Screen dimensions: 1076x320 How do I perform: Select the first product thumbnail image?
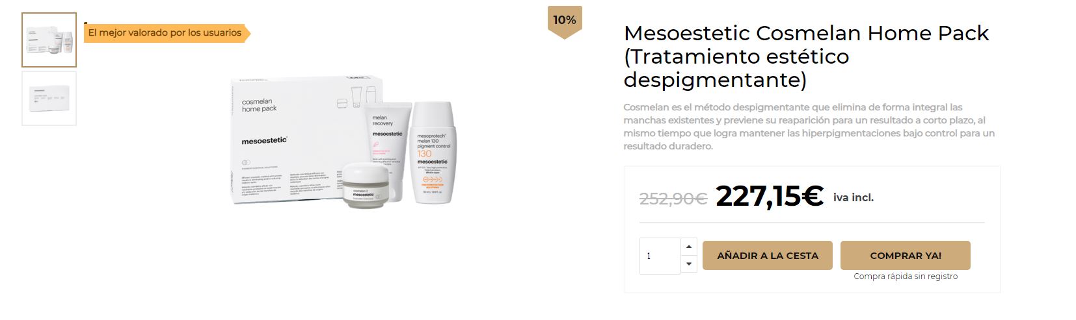[x=49, y=40]
